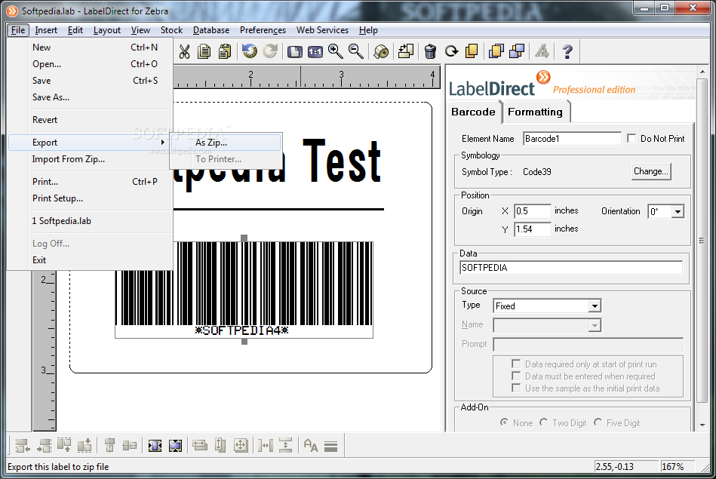Click the center horizontally on label icon
This screenshot has width=716, height=479.
pos(155,445)
